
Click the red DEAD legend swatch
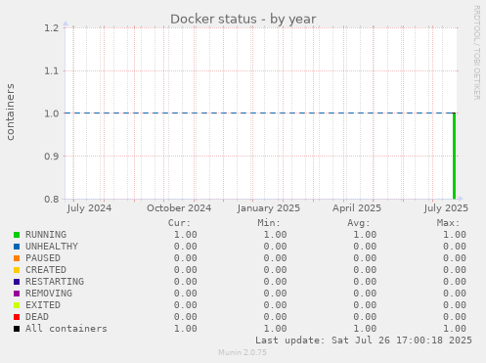[x=17, y=317]
